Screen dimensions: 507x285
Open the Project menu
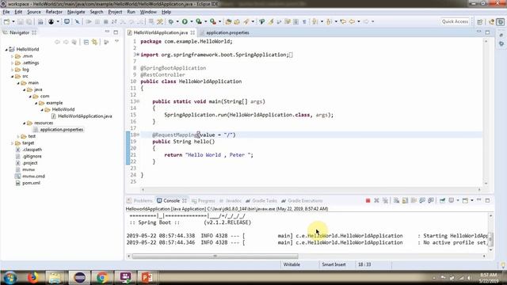(x=115, y=12)
